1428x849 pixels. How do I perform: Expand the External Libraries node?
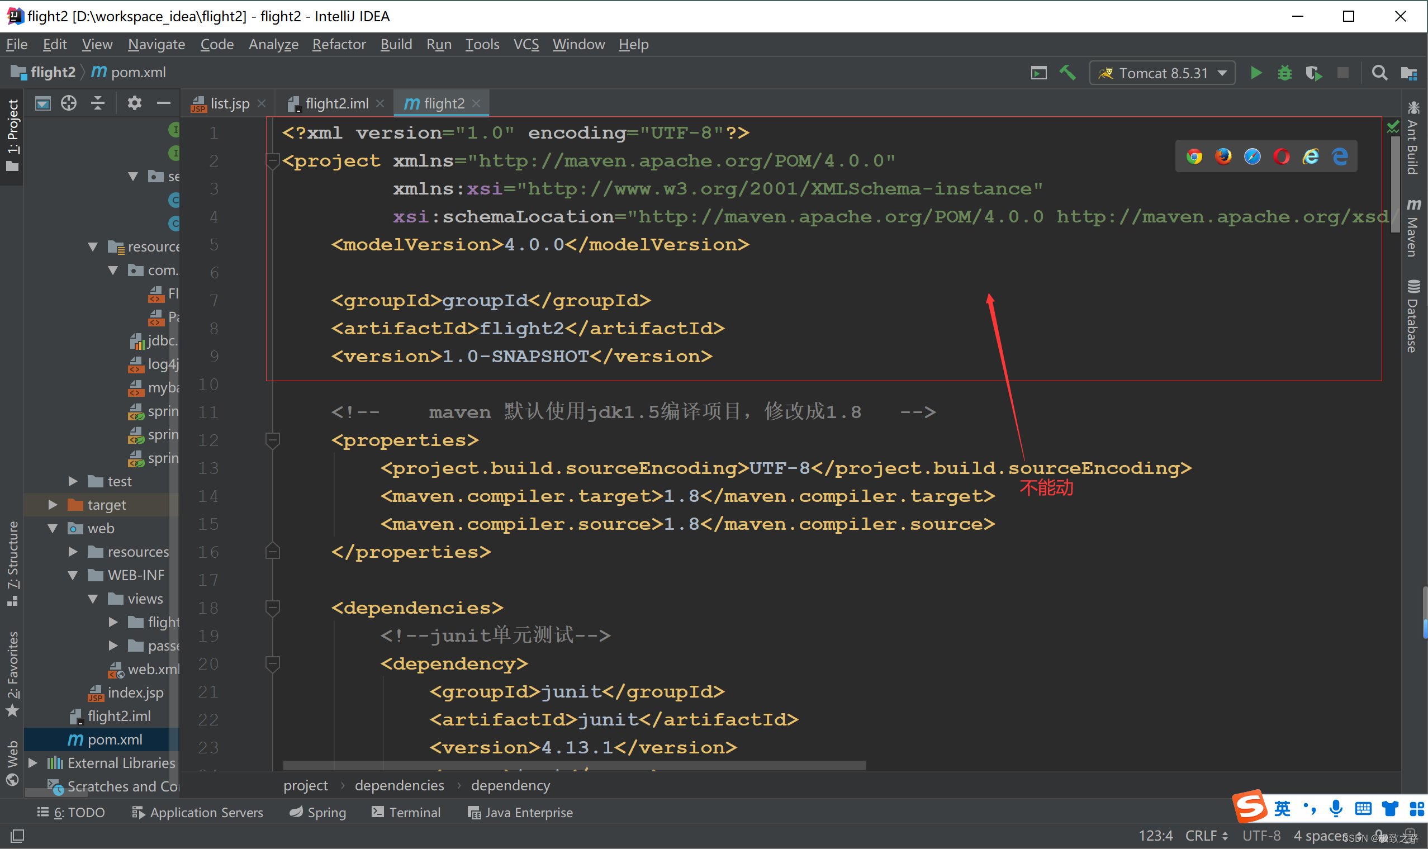tap(33, 762)
